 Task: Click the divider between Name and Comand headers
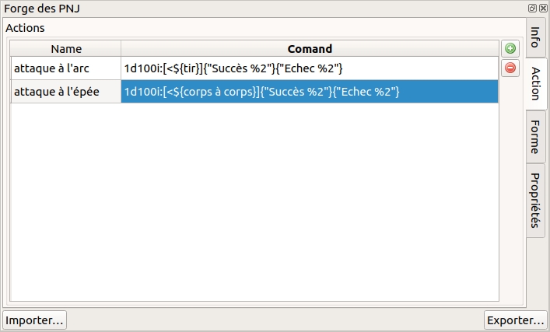[x=121, y=48]
